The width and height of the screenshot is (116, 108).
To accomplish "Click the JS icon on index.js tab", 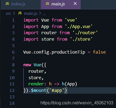I will pos(7,4).
